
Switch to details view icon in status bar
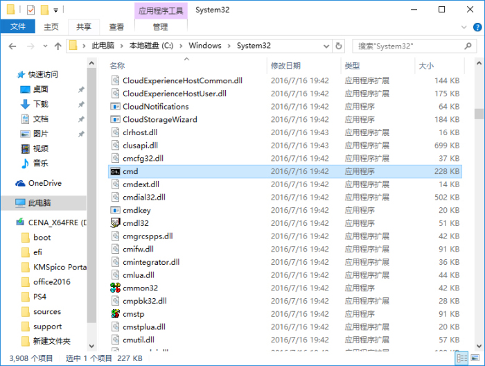[x=462, y=358]
